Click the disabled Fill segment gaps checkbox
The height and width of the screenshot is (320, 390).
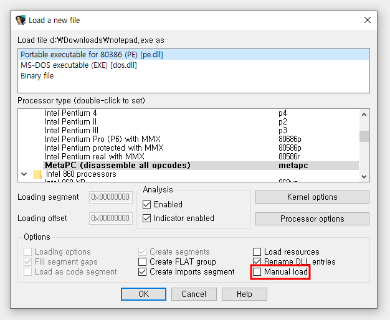point(27,261)
